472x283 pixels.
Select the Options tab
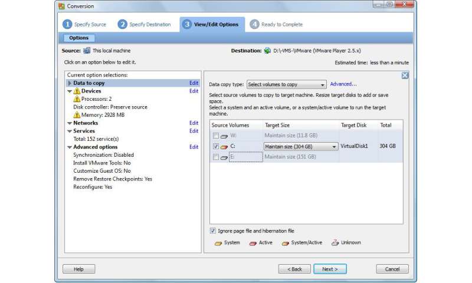click(78, 38)
